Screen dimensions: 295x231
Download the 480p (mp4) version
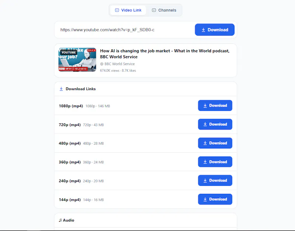pyautogui.click(x=215, y=143)
